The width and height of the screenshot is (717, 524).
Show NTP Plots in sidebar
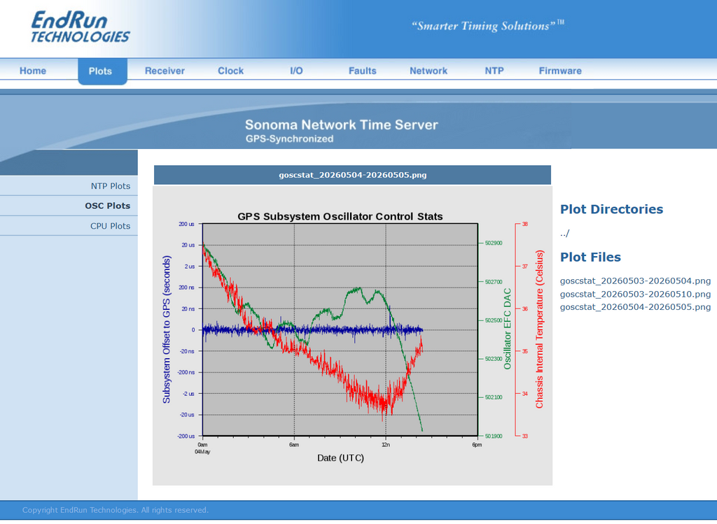[x=69, y=186]
